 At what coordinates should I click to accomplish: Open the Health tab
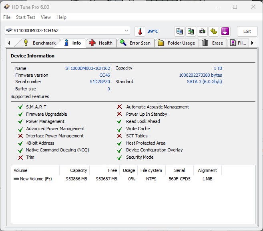pyautogui.click(x=101, y=43)
